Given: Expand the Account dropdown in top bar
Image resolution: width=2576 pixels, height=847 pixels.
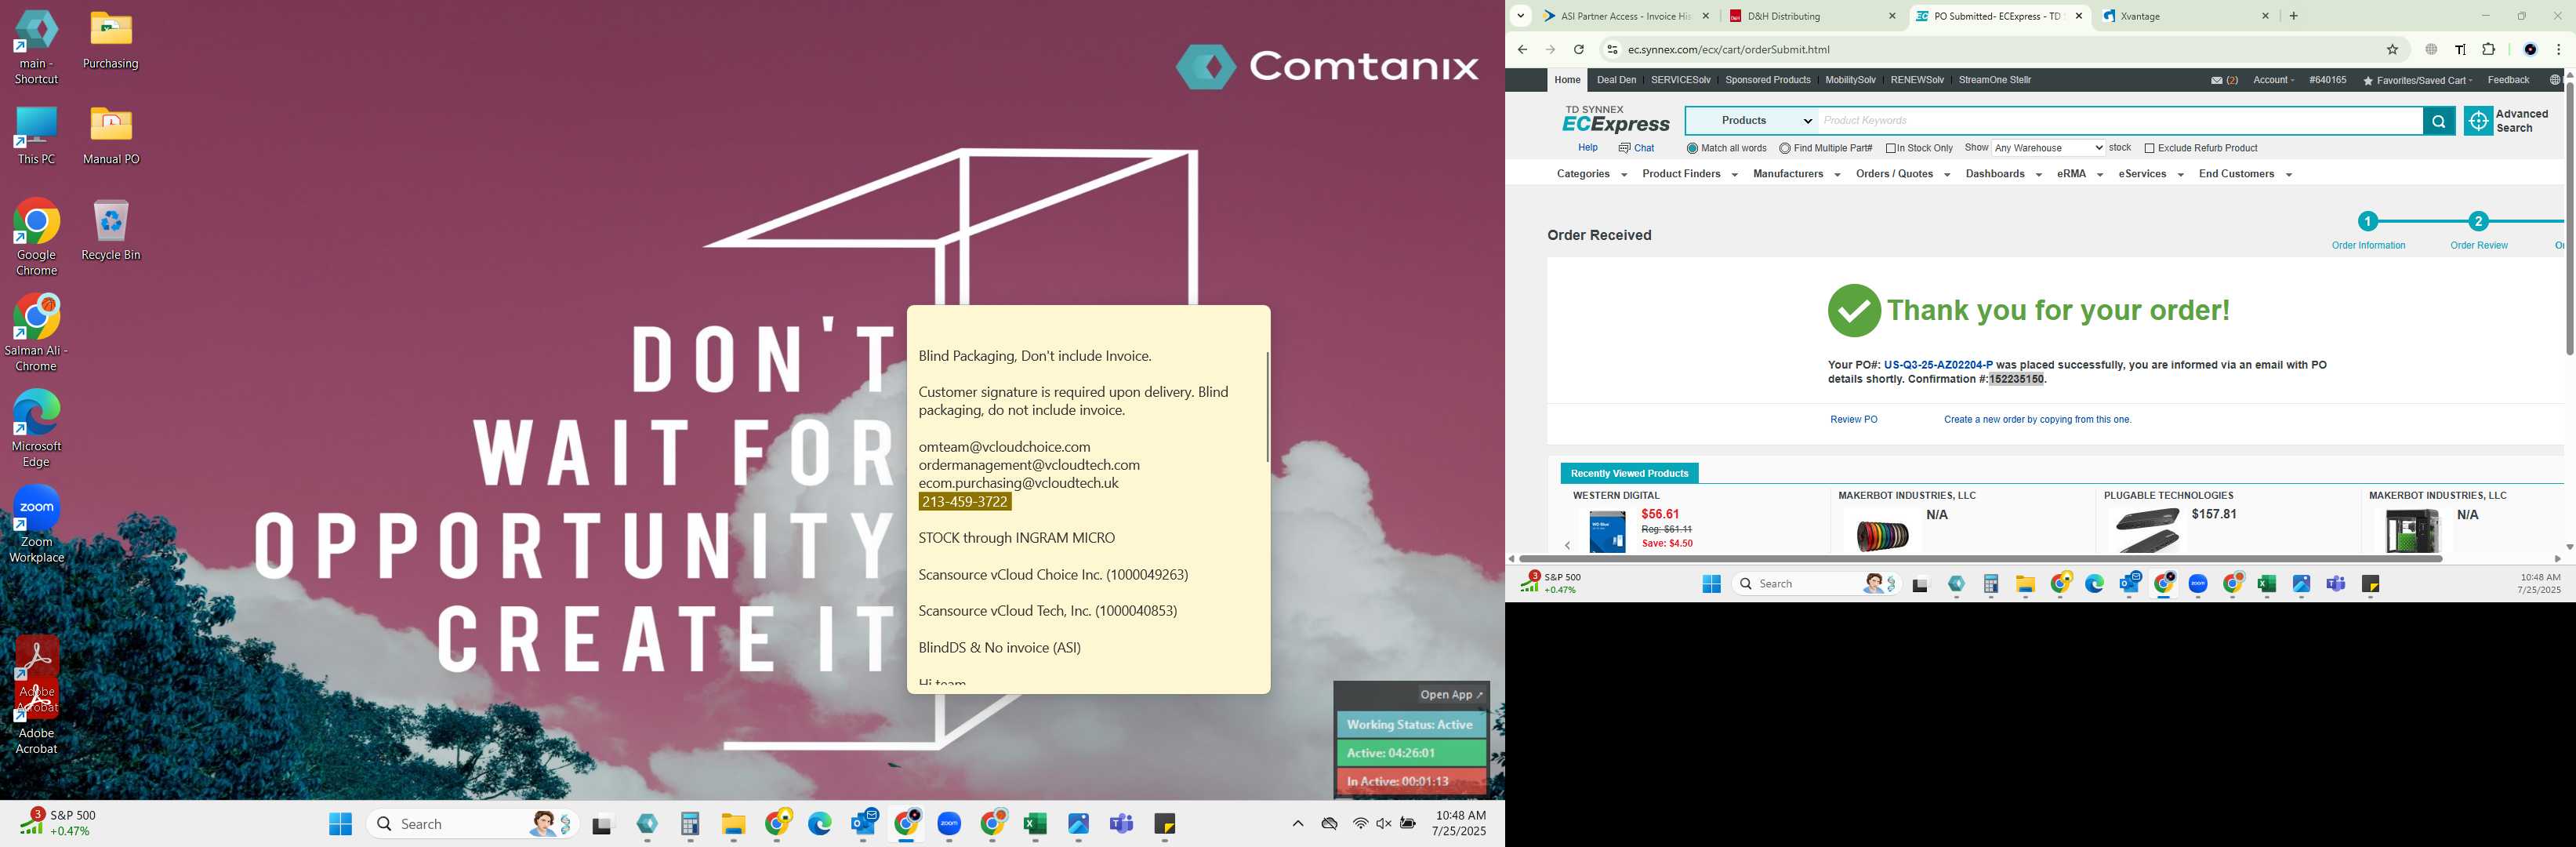Looking at the screenshot, I should coord(2273,80).
